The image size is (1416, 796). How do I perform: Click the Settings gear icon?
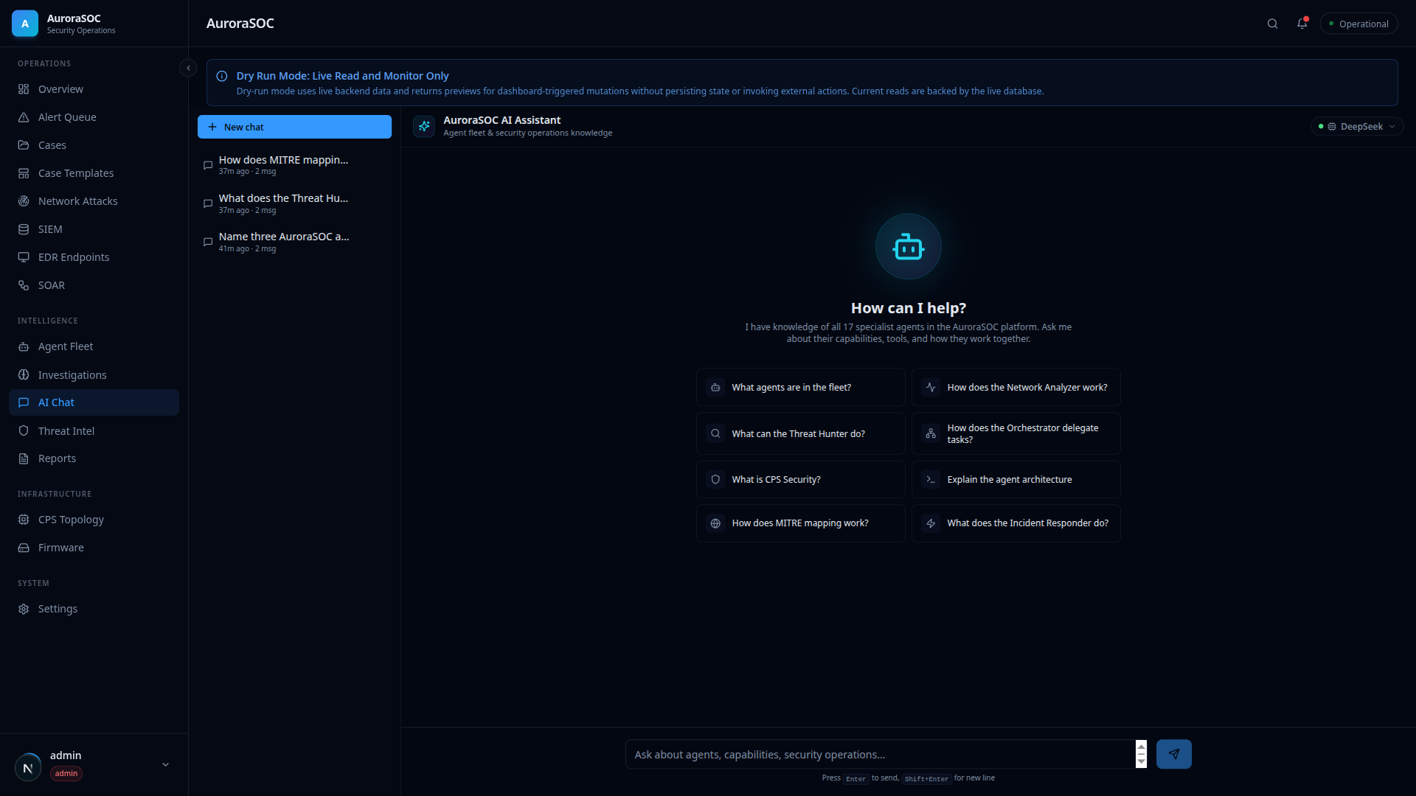[24, 609]
